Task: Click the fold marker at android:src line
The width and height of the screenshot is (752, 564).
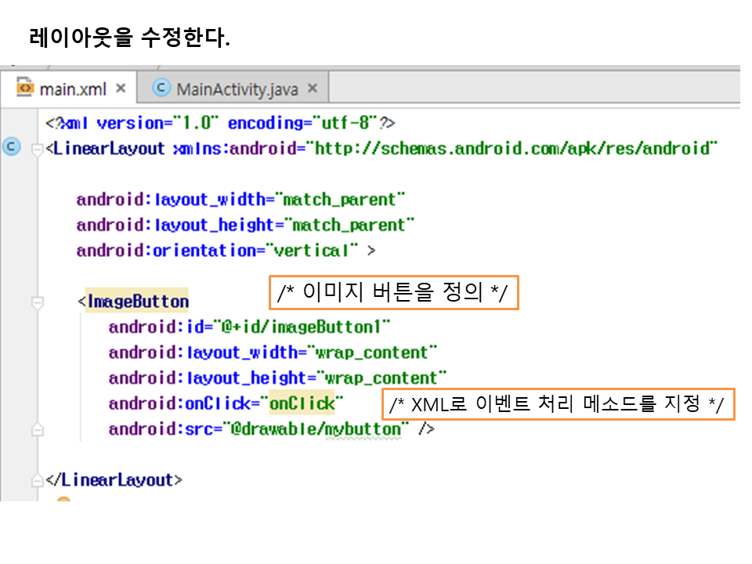Action: point(37,429)
